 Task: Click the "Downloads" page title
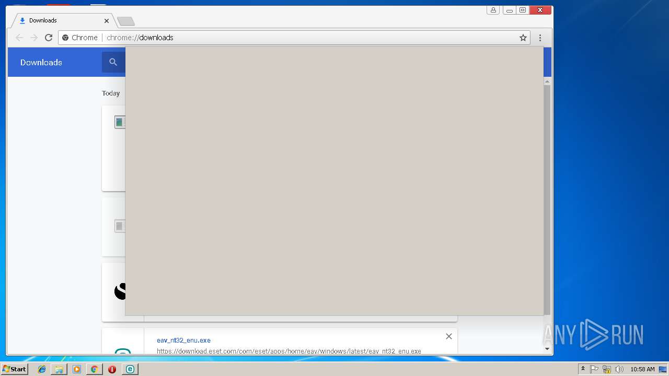click(x=41, y=62)
